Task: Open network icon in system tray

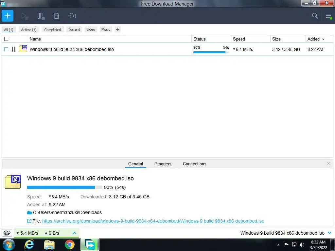Action: 294,244
